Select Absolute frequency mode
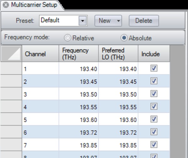 (x=124, y=38)
